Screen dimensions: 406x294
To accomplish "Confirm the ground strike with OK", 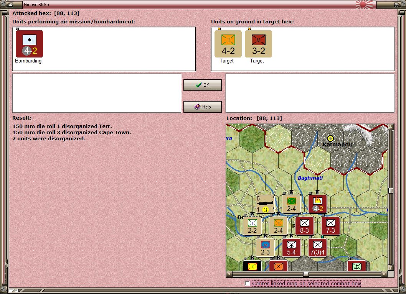I will [x=203, y=85].
